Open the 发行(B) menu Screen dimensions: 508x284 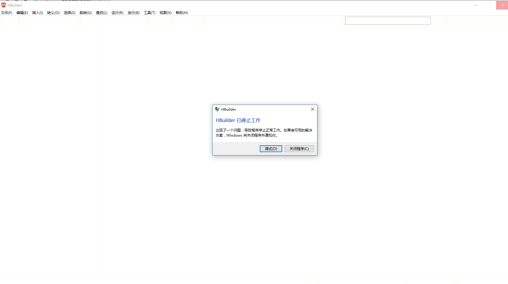[134, 13]
